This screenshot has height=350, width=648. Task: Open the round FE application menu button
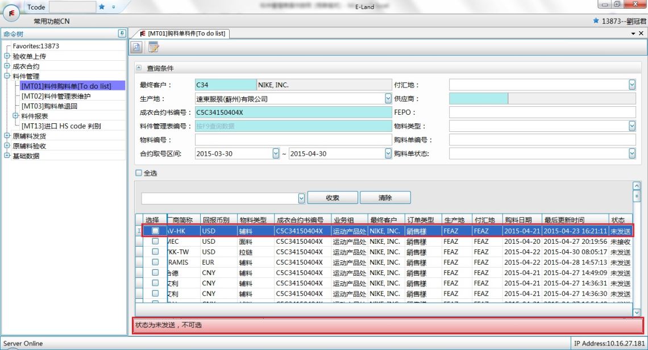click(x=12, y=10)
